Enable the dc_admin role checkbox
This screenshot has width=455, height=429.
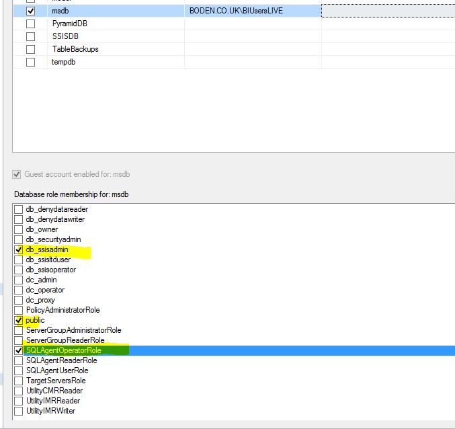pos(19,280)
